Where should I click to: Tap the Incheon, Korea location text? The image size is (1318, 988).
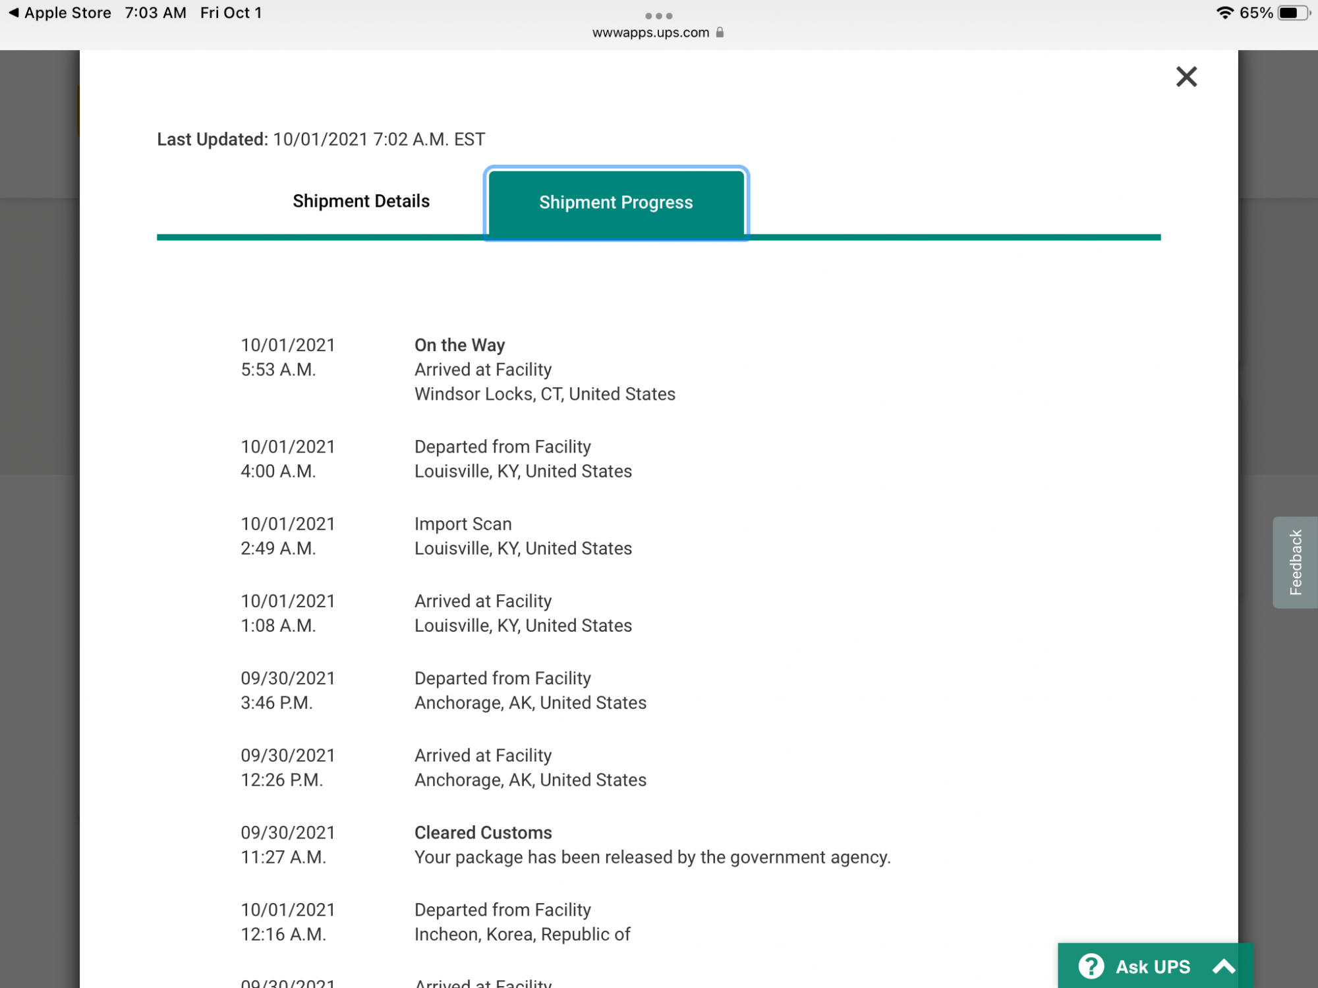[522, 934]
